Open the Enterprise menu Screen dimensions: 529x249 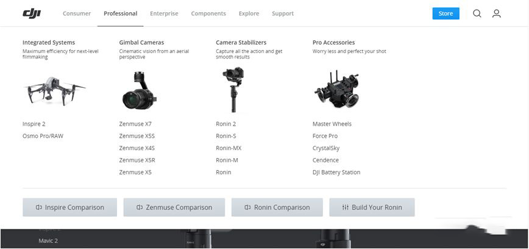164,13
